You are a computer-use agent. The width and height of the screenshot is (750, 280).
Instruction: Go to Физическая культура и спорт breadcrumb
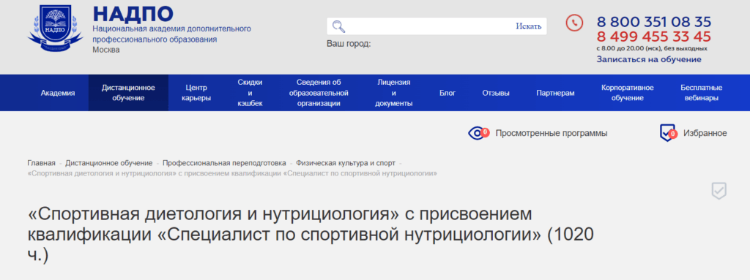tap(346, 163)
